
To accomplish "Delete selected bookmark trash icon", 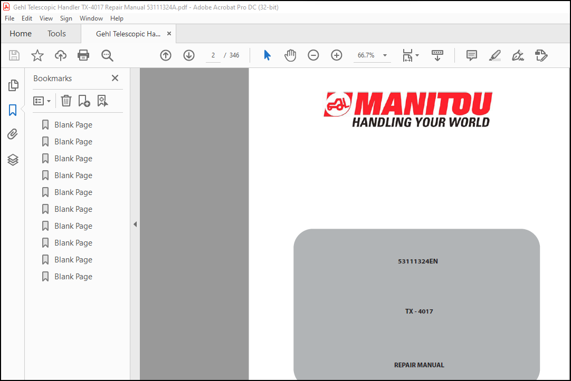I will click(66, 101).
